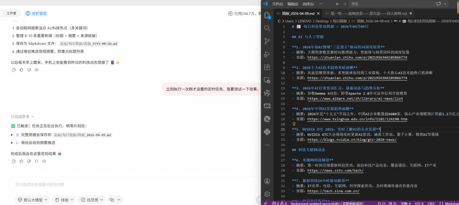Open the tsinghua.edu.cn link on line 19

[357, 119]
